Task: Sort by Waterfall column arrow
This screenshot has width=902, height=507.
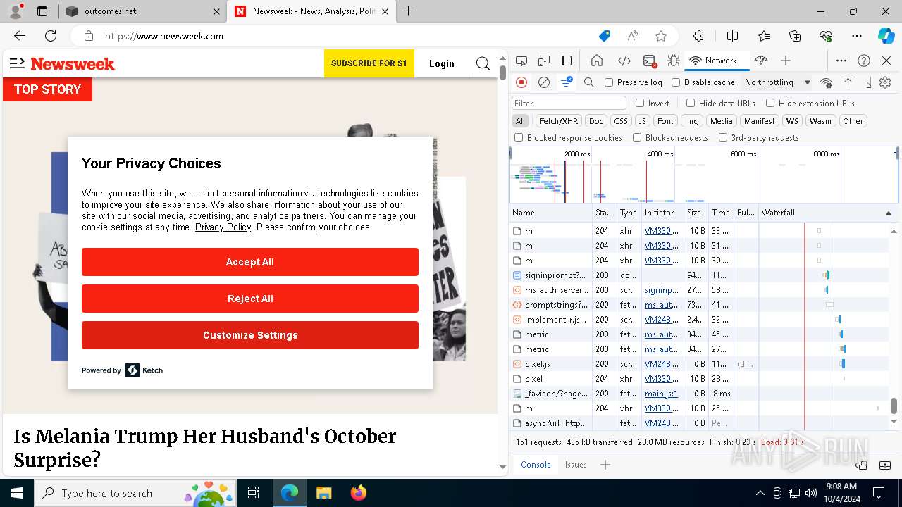Action: click(x=888, y=213)
